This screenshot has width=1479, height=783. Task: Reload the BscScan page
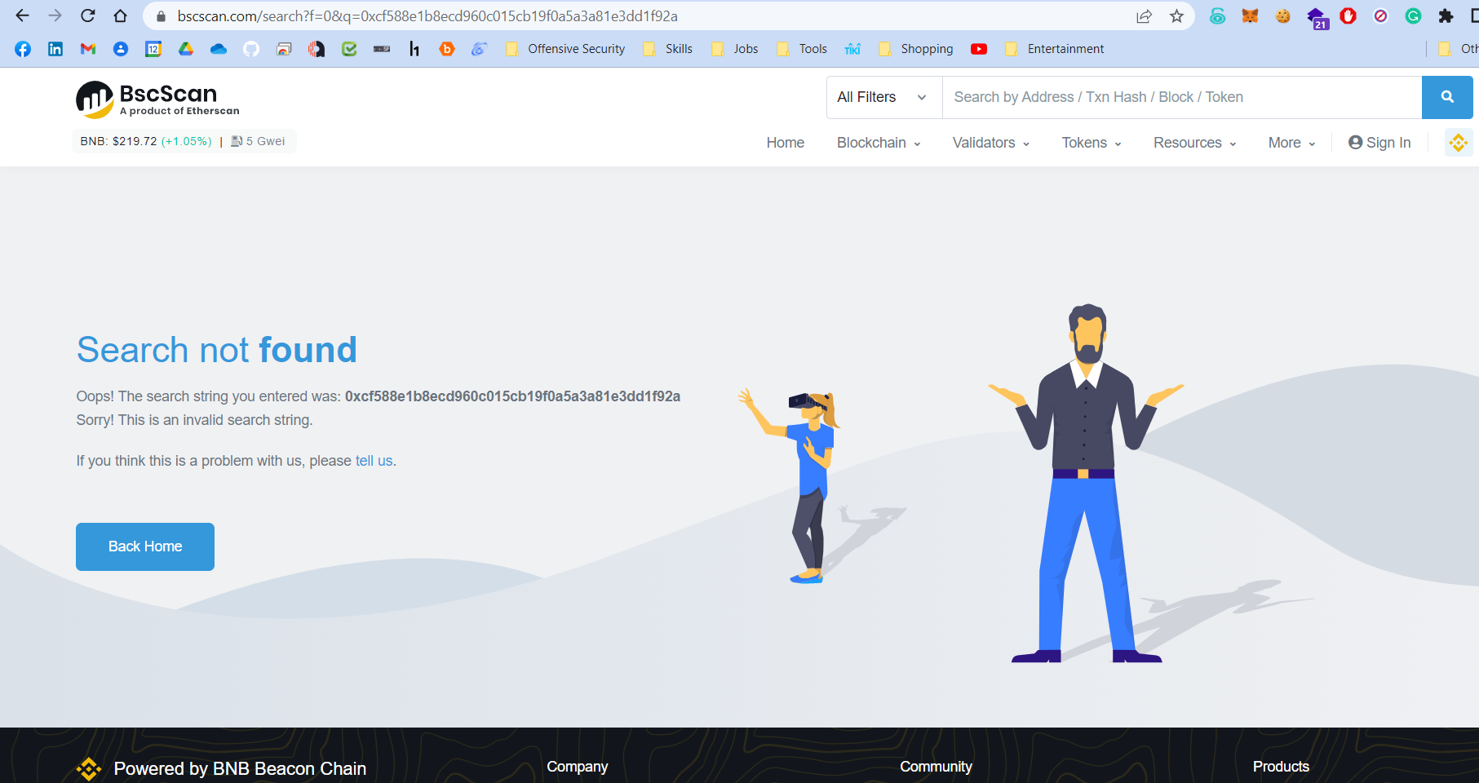click(88, 15)
